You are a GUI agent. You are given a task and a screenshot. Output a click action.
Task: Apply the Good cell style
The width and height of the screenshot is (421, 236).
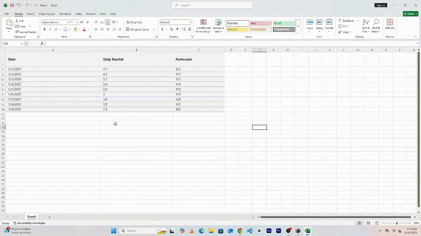pyautogui.click(x=284, y=23)
